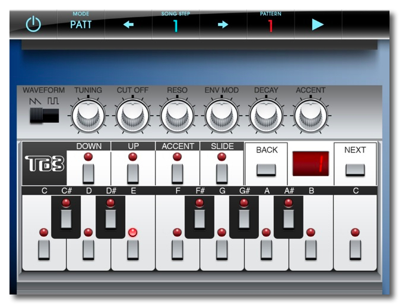The width and height of the screenshot is (399, 304).
Task: Choose the square waveform symbol
Action: tap(53, 101)
